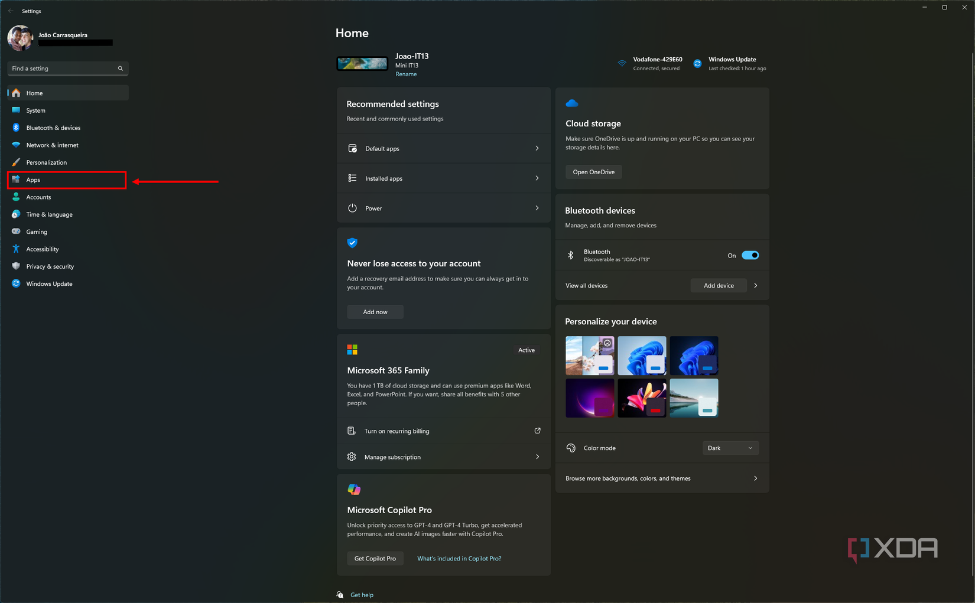The image size is (975, 603).
Task: Click the Open OneDrive button
Action: [x=593, y=172]
